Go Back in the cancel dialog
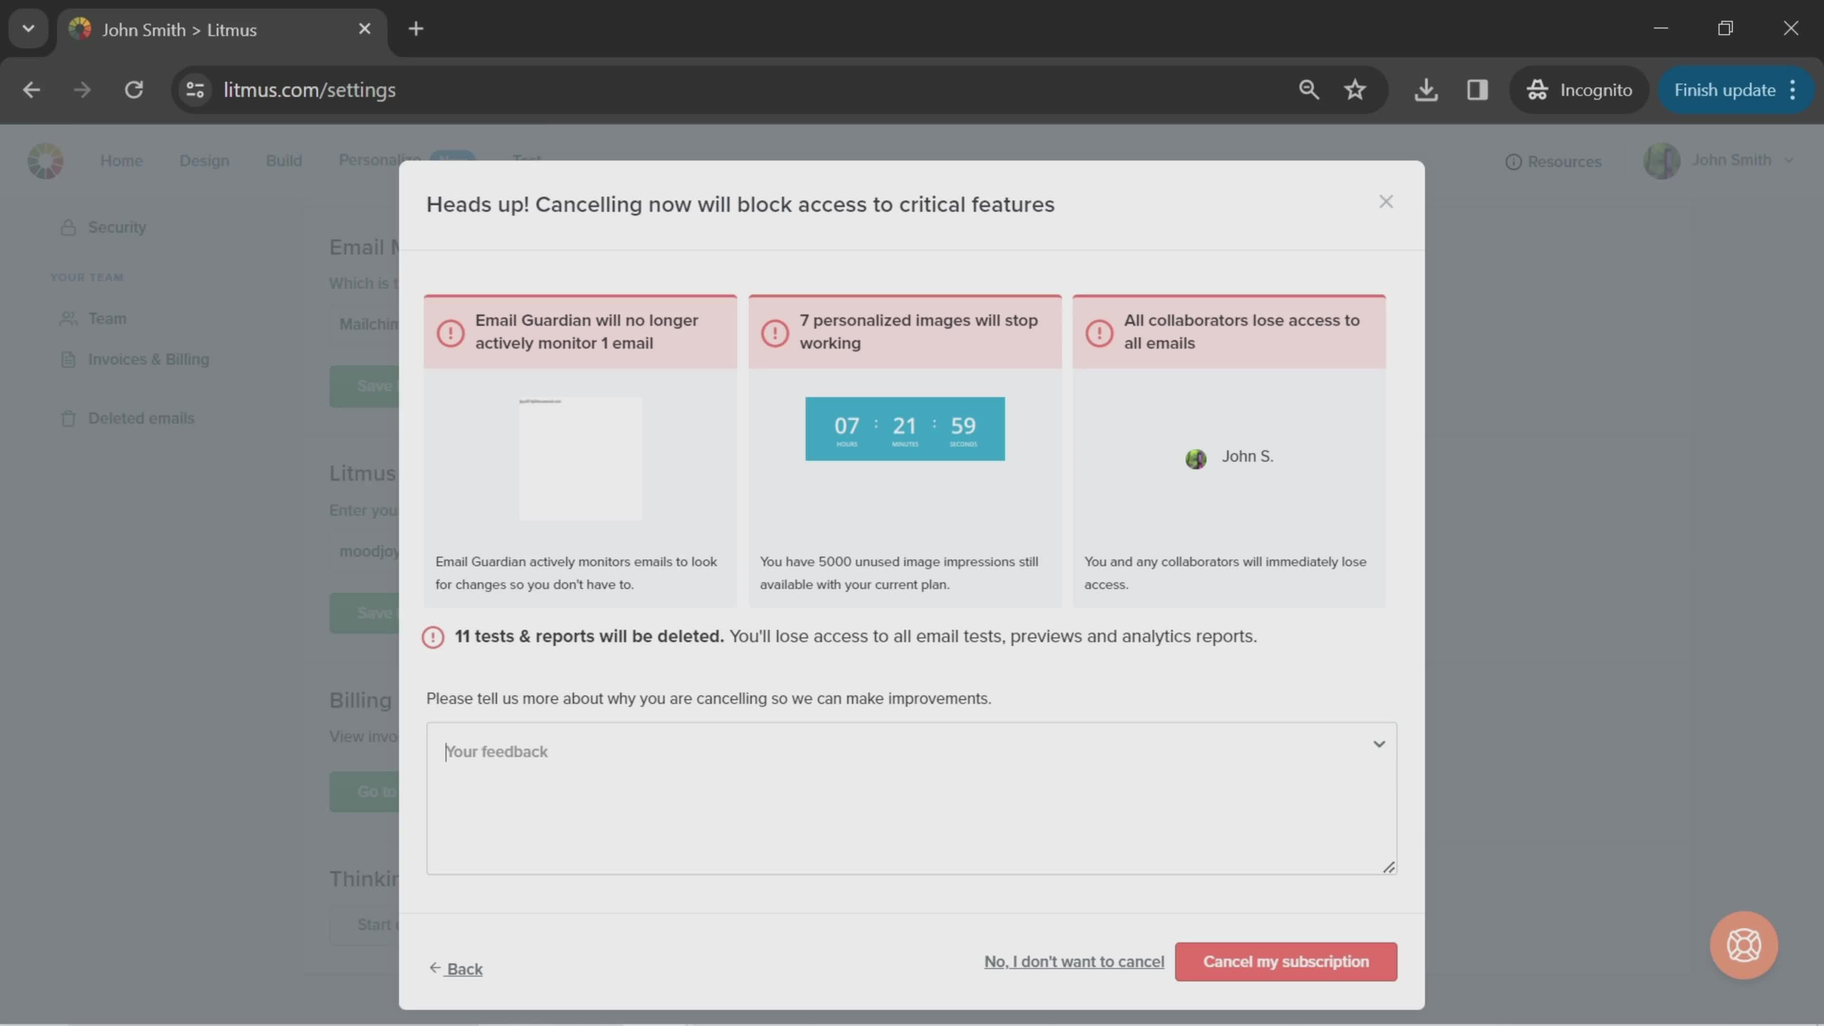The image size is (1824, 1026). click(x=456, y=968)
